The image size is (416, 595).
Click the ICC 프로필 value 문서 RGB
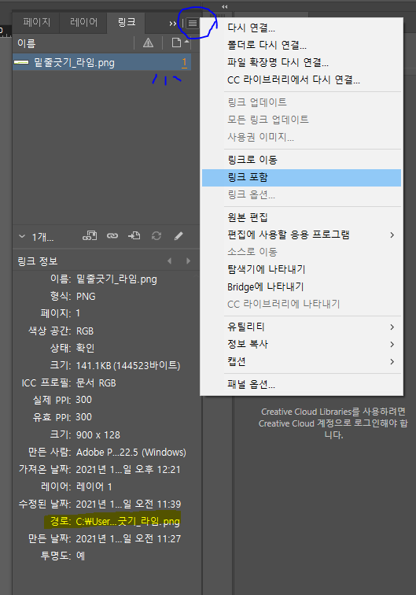(x=96, y=382)
